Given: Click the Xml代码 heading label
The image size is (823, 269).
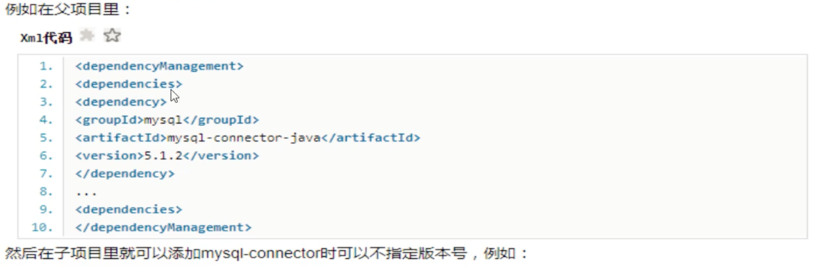Looking at the screenshot, I should 46,37.
